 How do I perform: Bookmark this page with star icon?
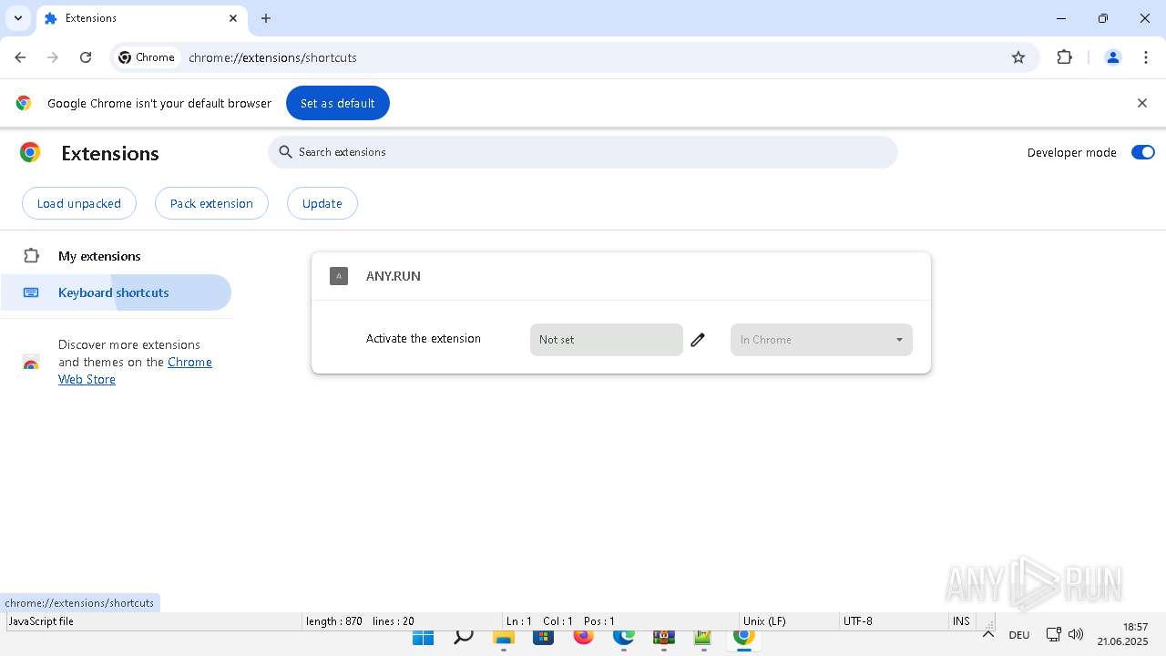tap(1018, 57)
